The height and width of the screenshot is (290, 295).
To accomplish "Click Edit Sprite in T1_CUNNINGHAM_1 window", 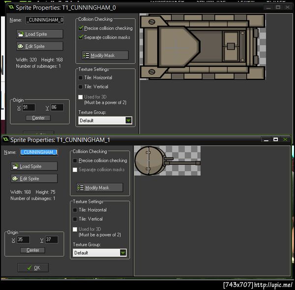I will tap(34, 178).
